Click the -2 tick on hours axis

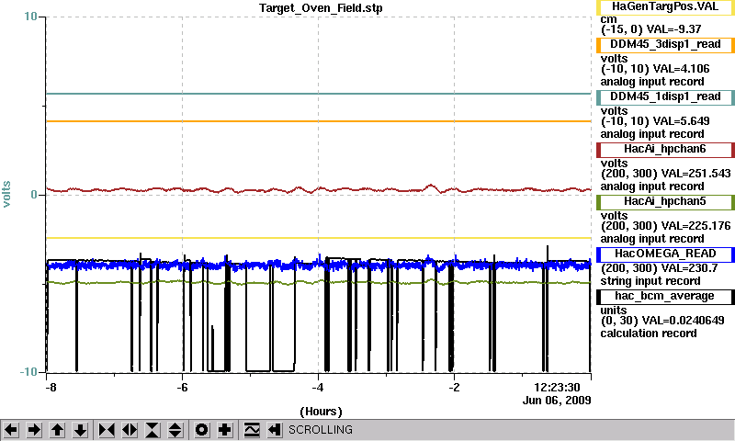click(x=454, y=388)
